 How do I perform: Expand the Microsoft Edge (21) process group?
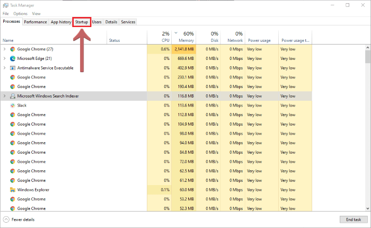[4, 58]
